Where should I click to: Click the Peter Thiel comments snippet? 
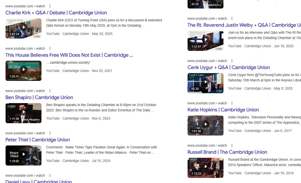tap(101, 150)
